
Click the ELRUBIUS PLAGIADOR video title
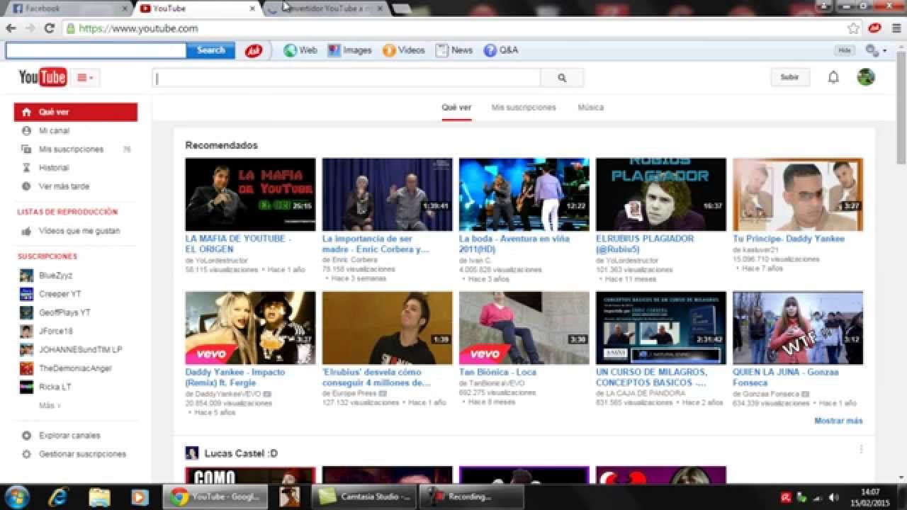pos(645,244)
